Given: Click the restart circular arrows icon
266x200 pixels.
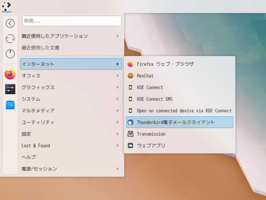Looking at the screenshot, I should click(x=10, y=39).
